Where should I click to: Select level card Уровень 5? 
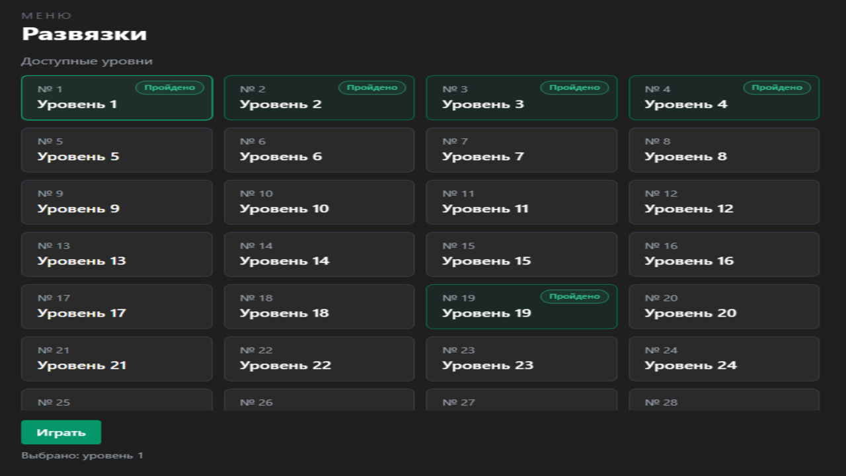click(x=116, y=150)
